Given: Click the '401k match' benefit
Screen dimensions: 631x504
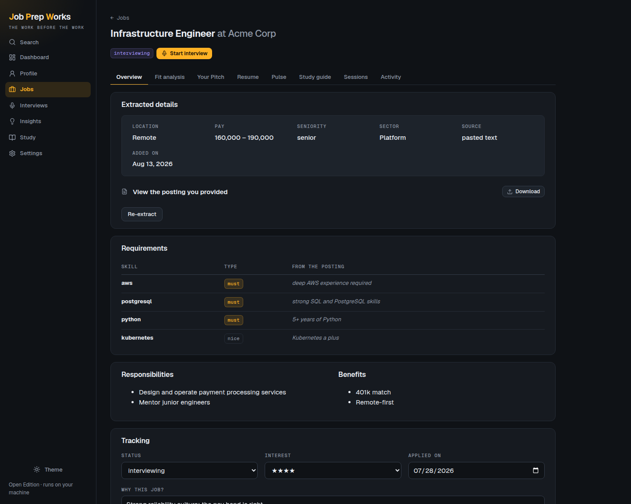Looking at the screenshot, I should [373, 392].
